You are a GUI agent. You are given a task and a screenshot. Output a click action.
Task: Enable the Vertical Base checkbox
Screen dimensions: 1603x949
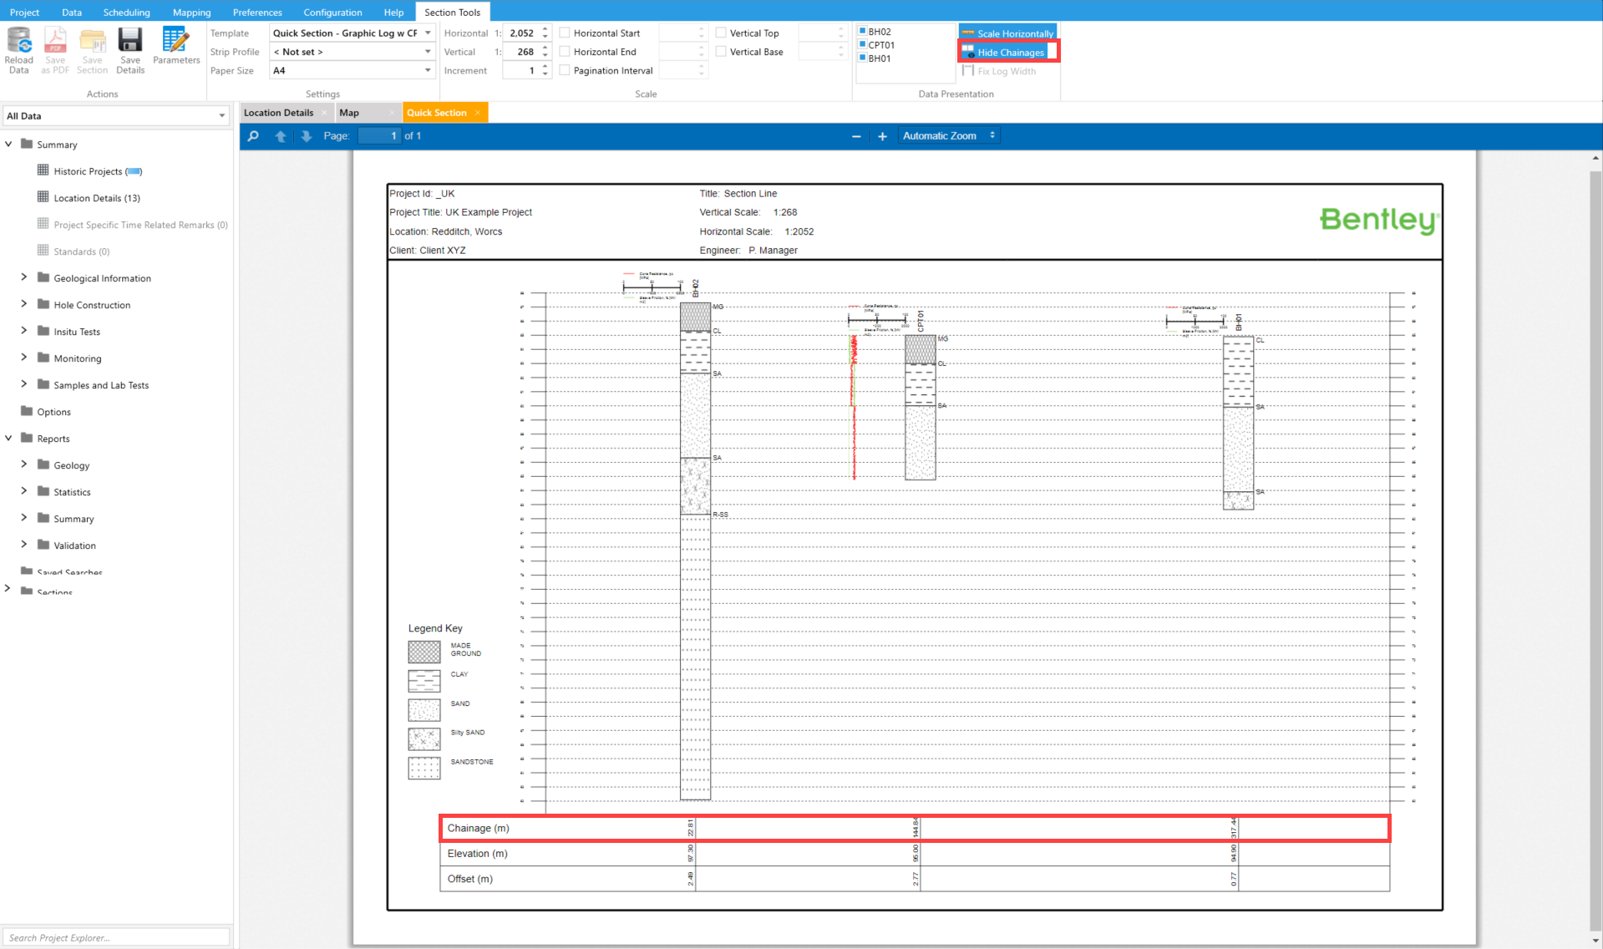tap(721, 51)
